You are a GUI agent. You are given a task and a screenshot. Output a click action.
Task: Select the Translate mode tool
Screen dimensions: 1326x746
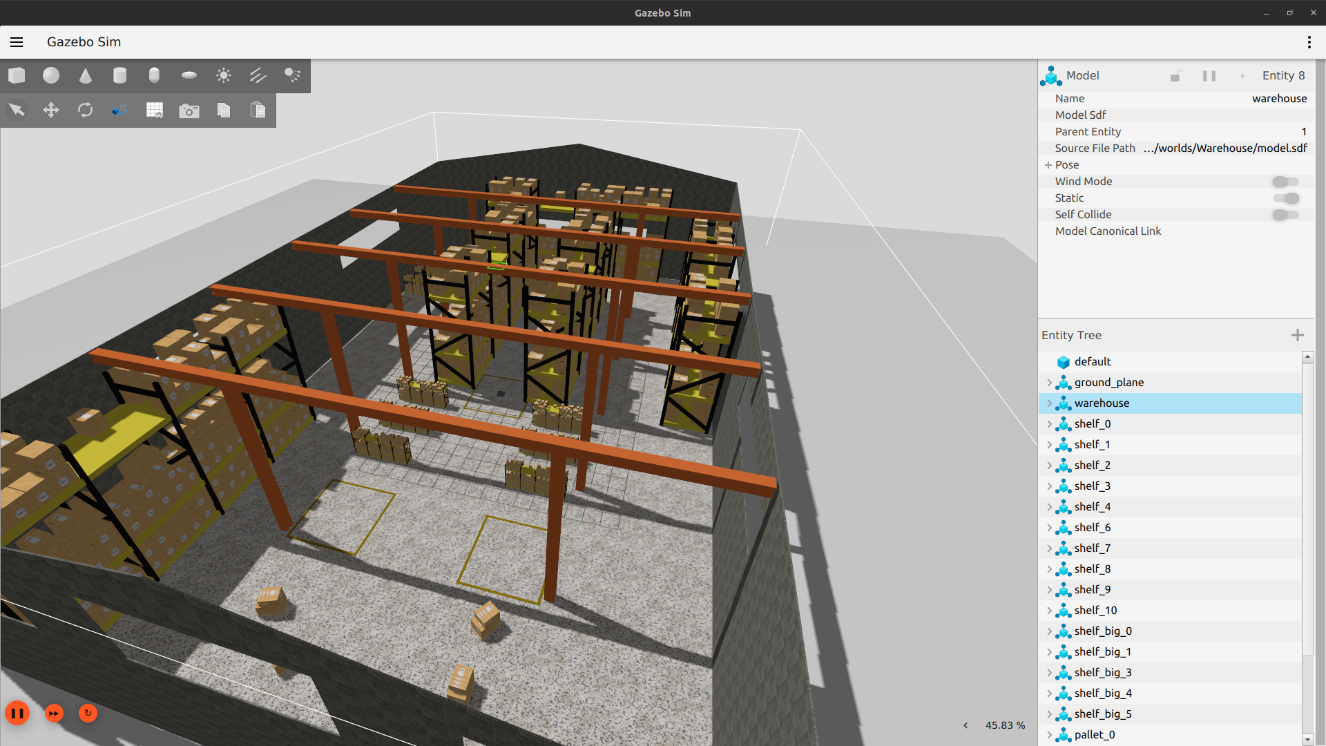[x=51, y=110]
